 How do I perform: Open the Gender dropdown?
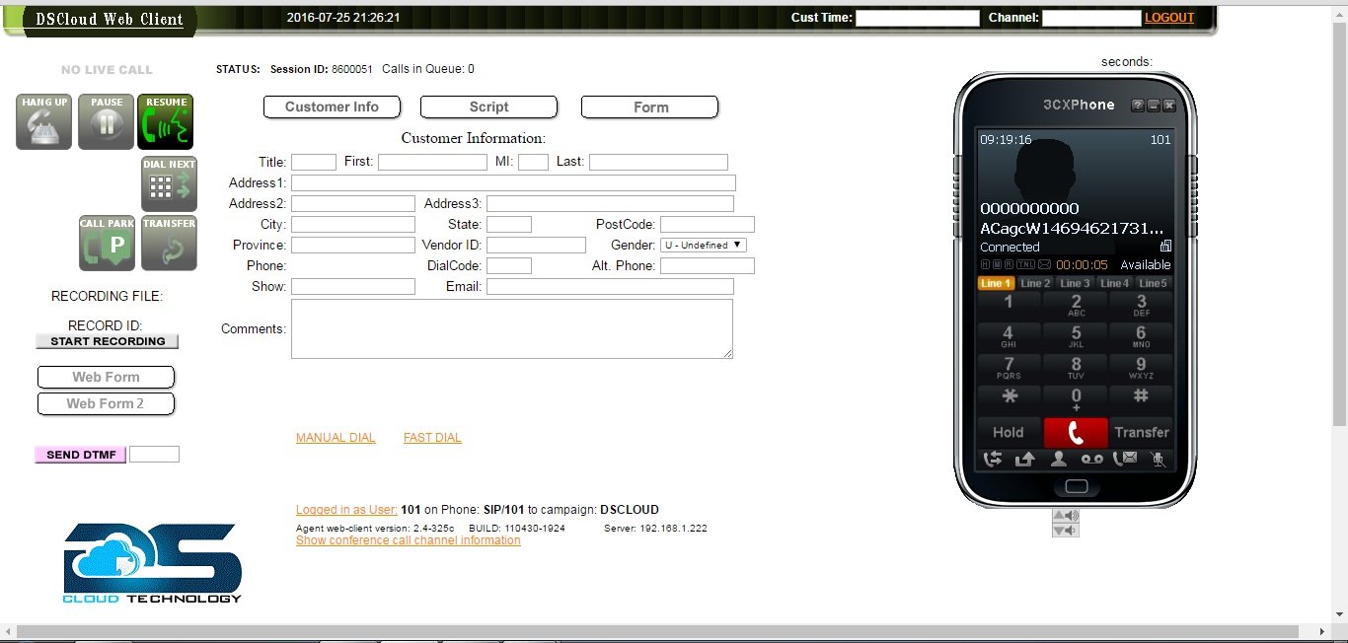(704, 245)
